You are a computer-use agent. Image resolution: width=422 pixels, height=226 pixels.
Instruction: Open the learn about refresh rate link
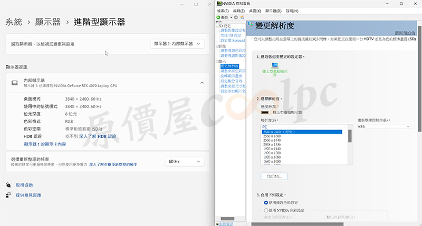click(x=113, y=164)
